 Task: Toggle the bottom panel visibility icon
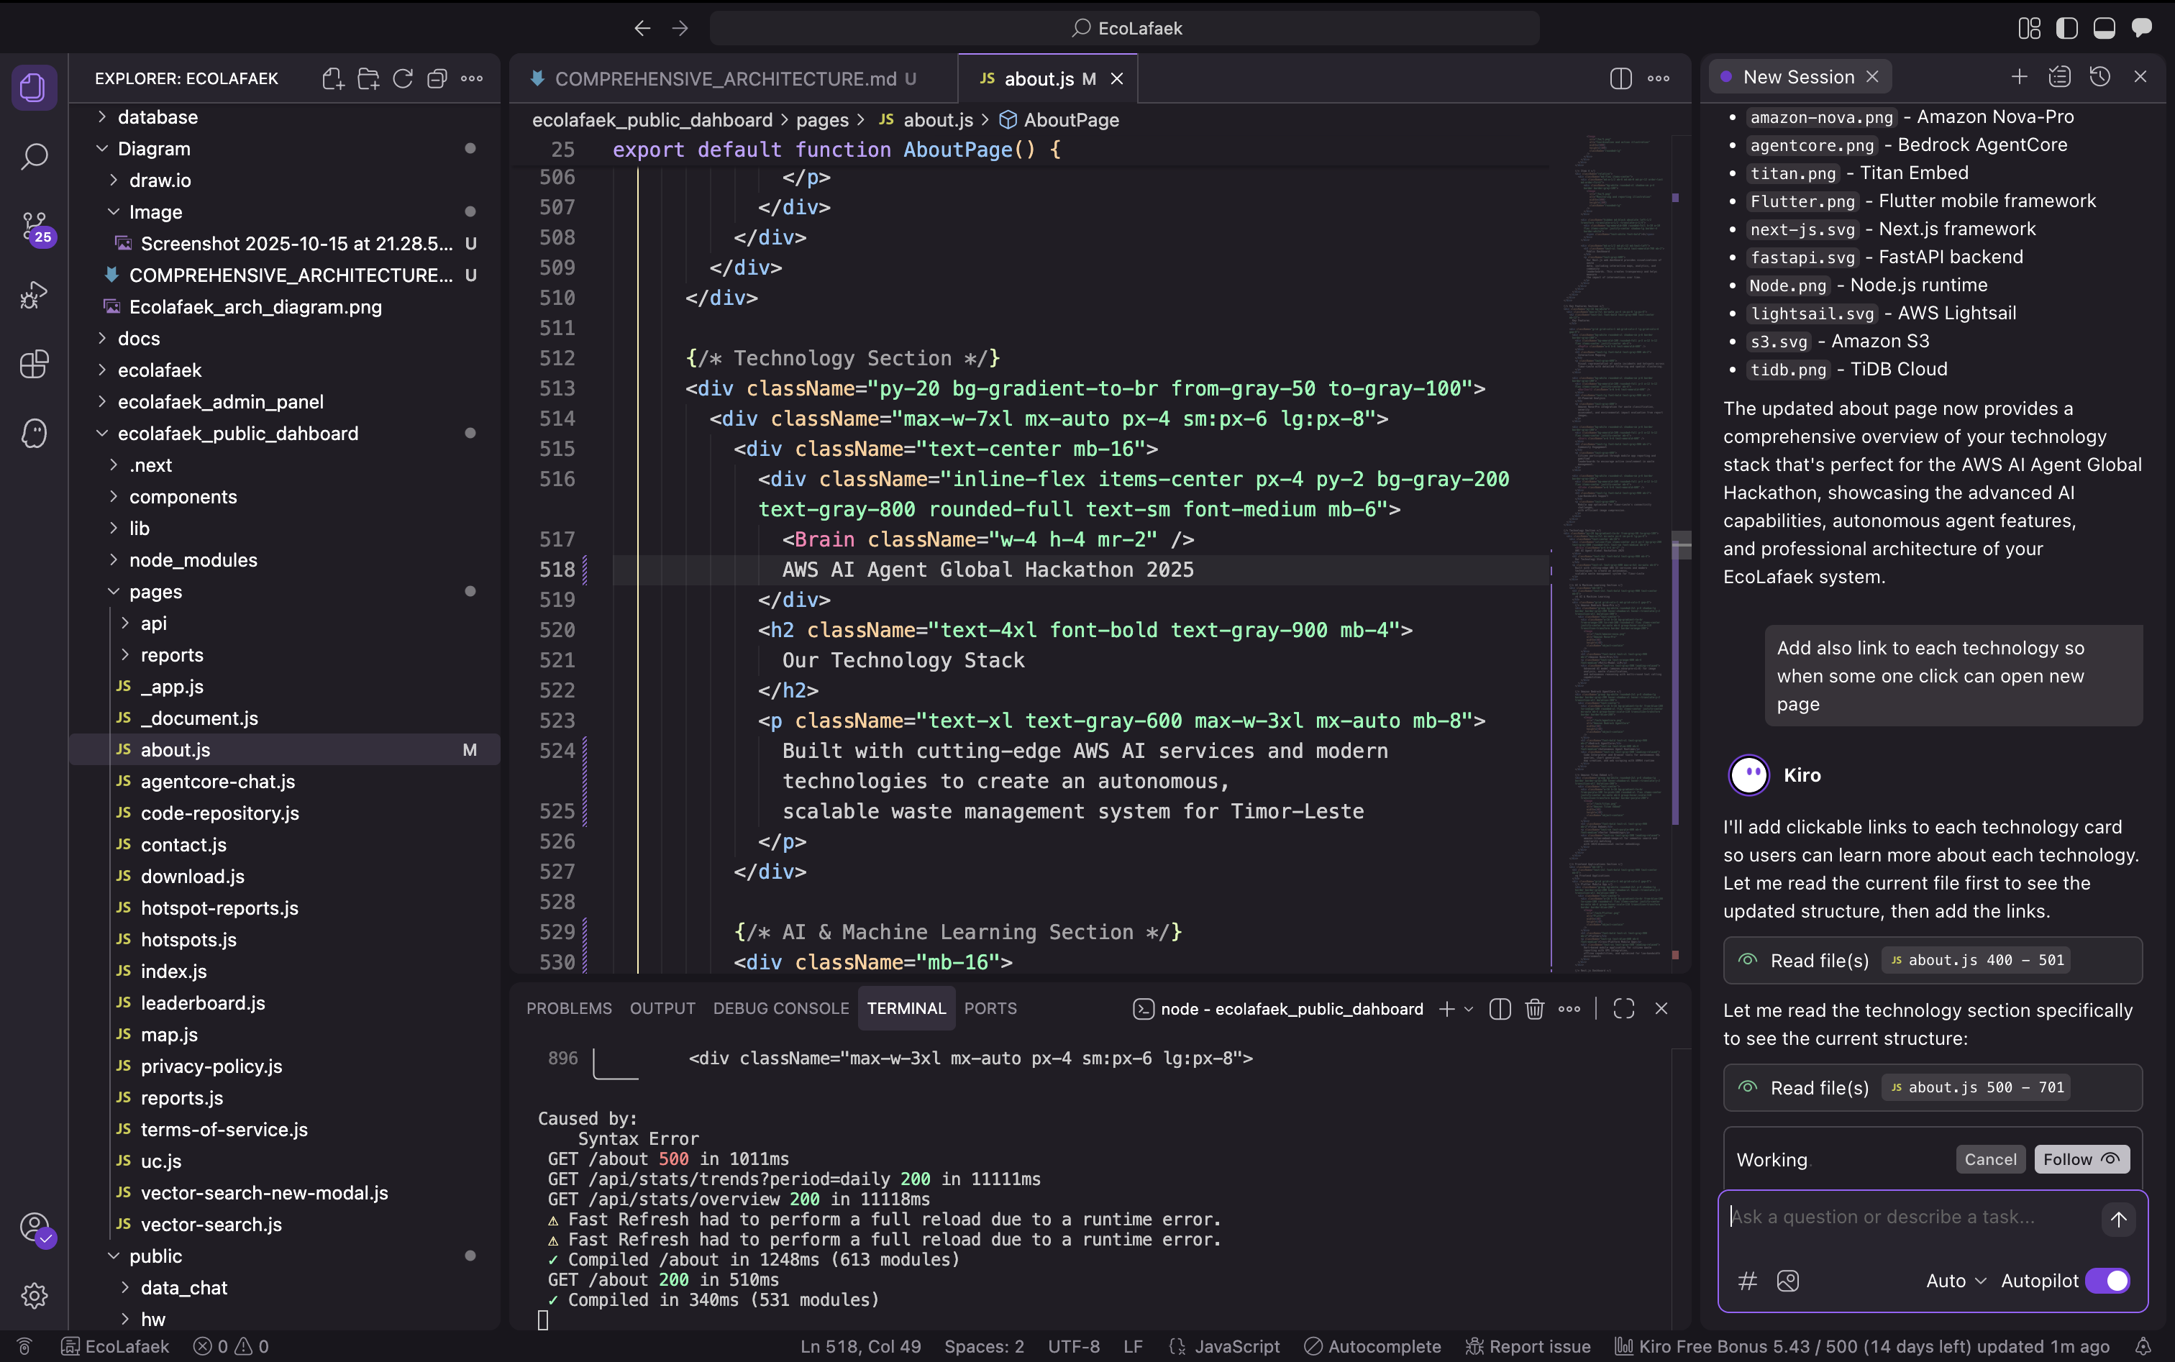[2105, 28]
